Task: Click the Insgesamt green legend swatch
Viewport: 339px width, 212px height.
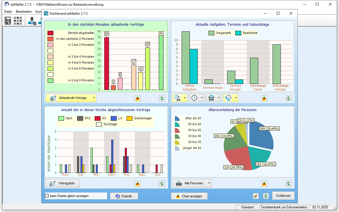Action: pos(211,33)
